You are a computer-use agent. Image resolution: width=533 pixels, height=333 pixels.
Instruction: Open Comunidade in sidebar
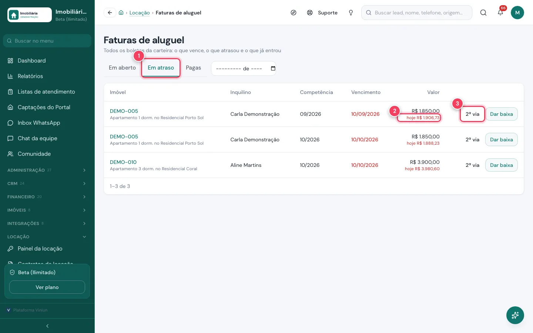[x=47, y=154]
